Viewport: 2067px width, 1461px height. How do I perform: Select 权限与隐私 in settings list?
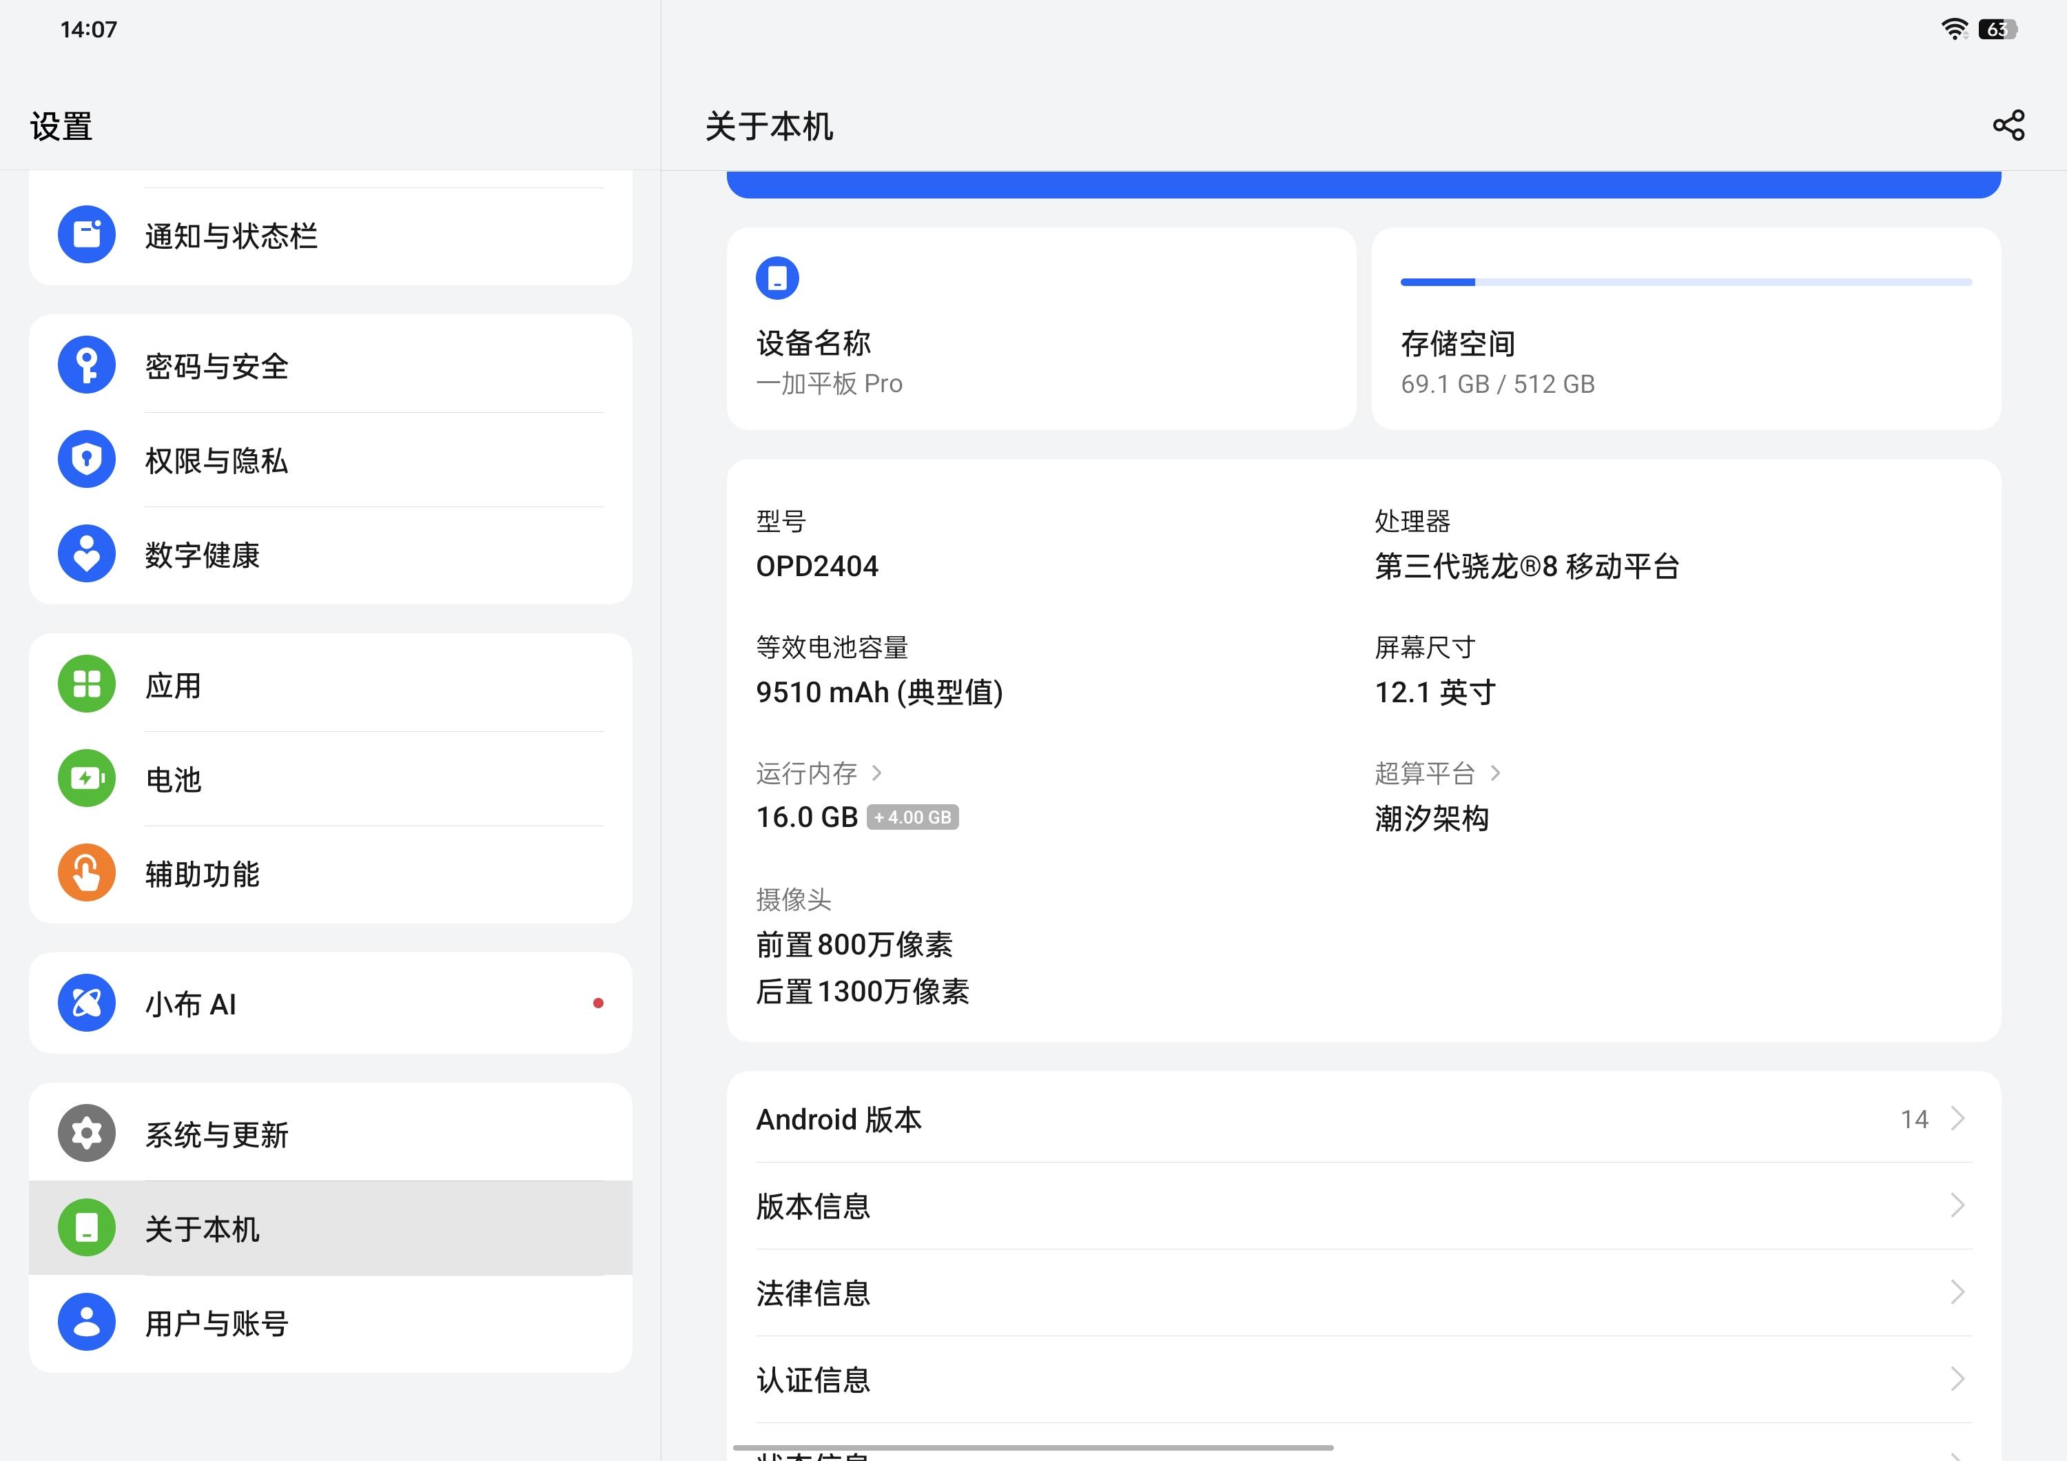331,460
